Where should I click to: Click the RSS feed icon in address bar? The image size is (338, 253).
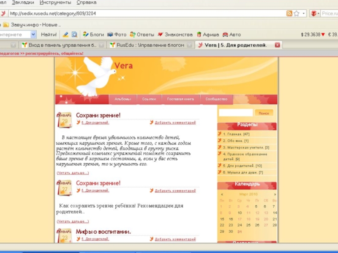click(x=289, y=13)
